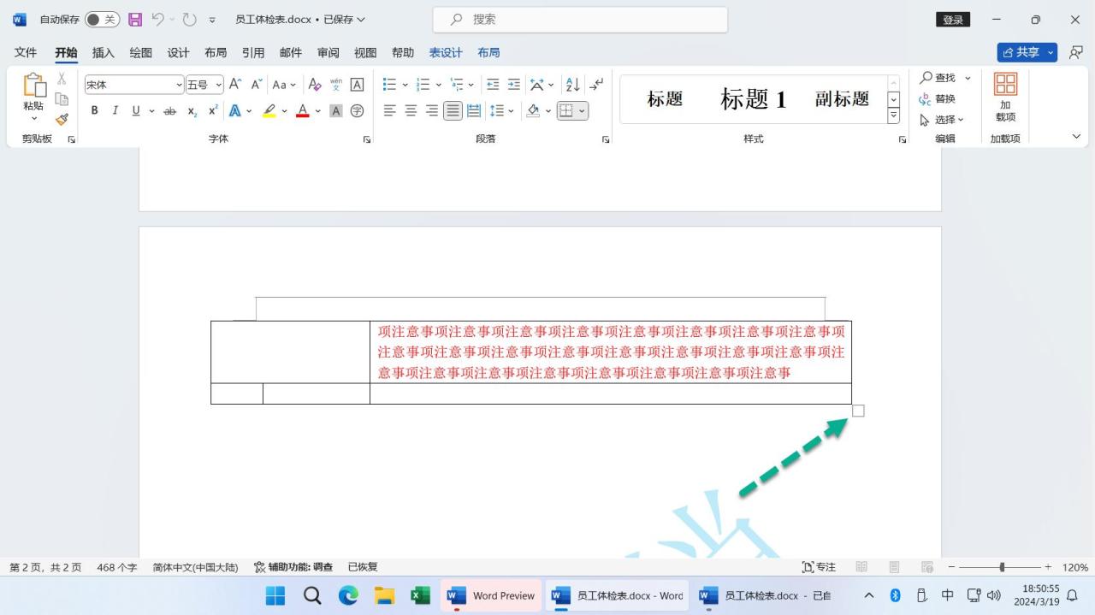Toggle bullet list formatting
The width and height of the screenshot is (1095, 615).
point(388,84)
